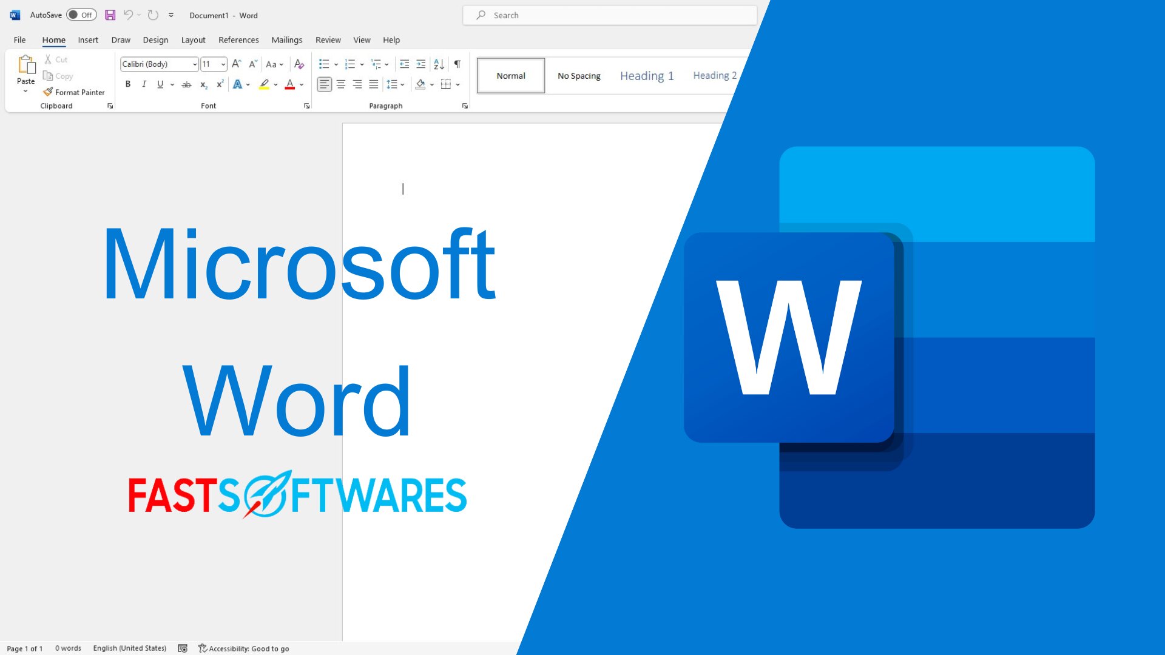Open the font color dropdown arrow

tap(302, 84)
